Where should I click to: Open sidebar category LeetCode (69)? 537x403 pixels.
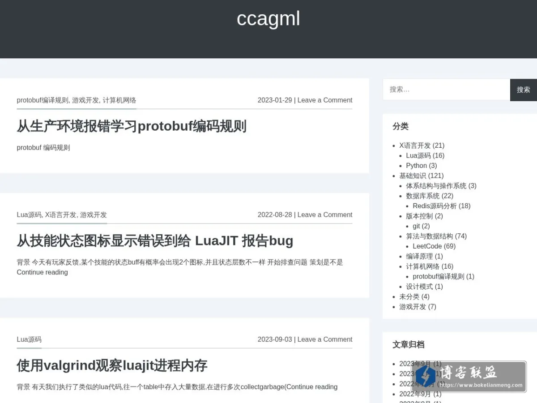click(427, 246)
